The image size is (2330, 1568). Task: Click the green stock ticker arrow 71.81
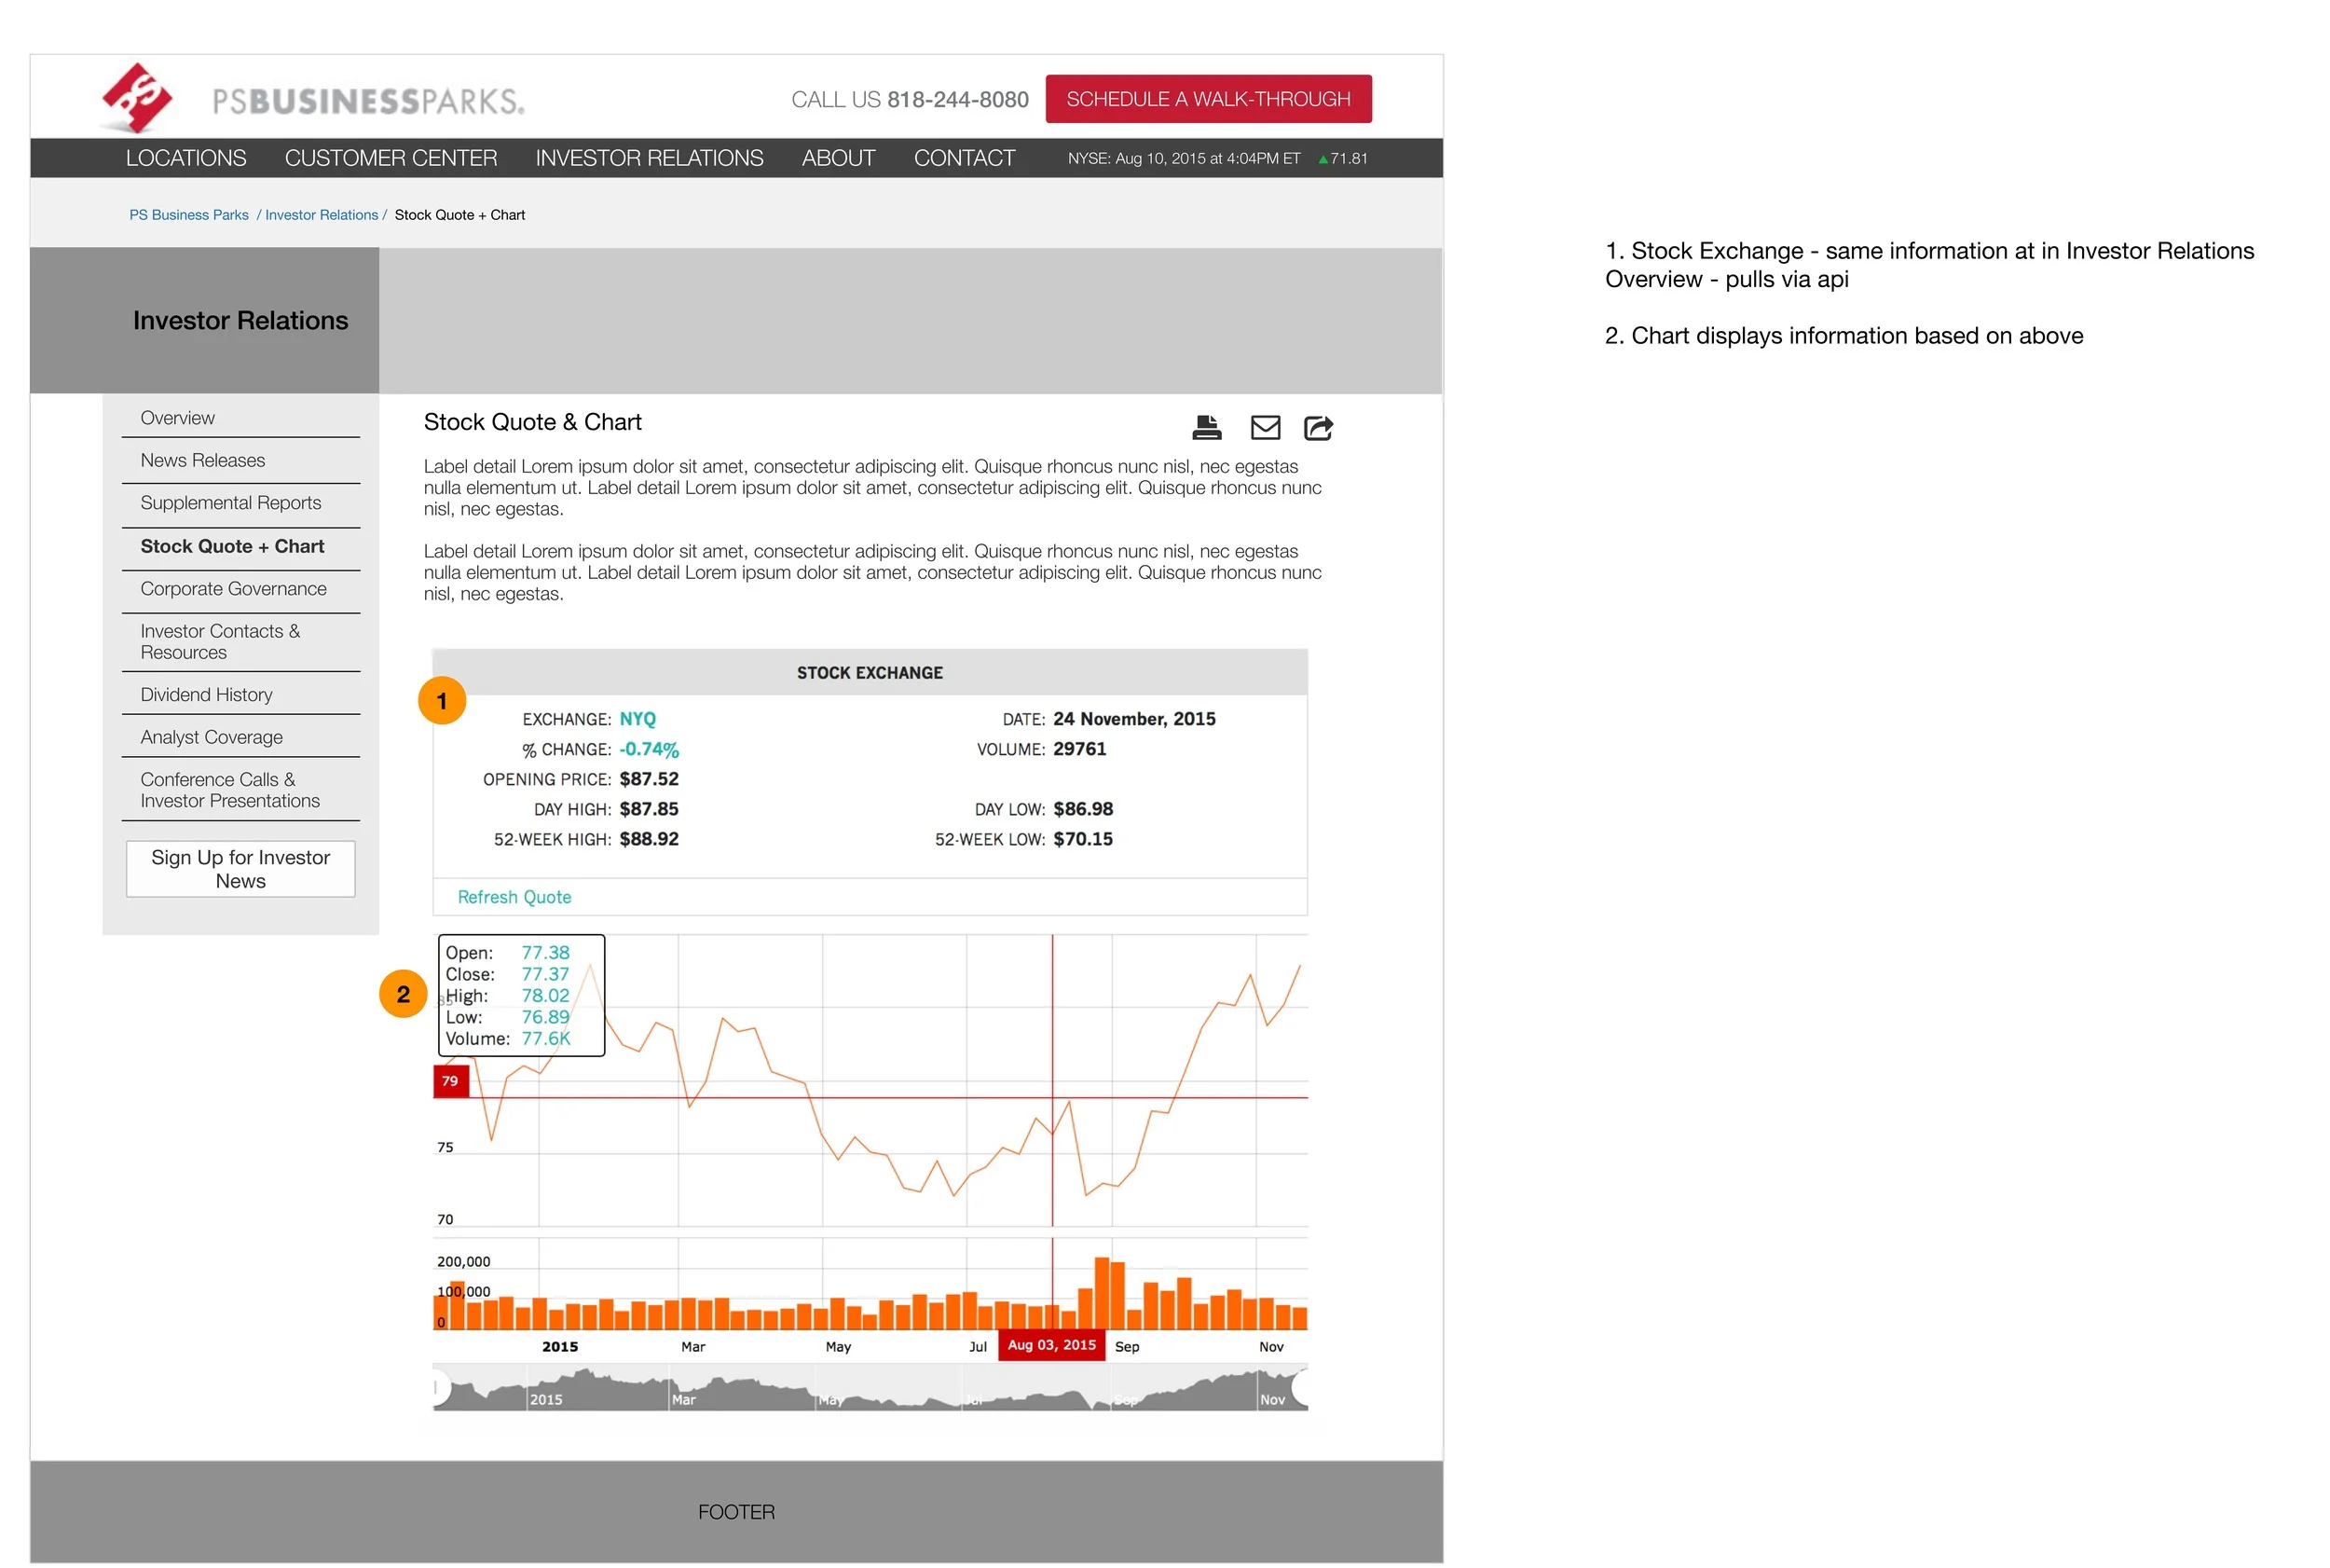pos(1341,159)
